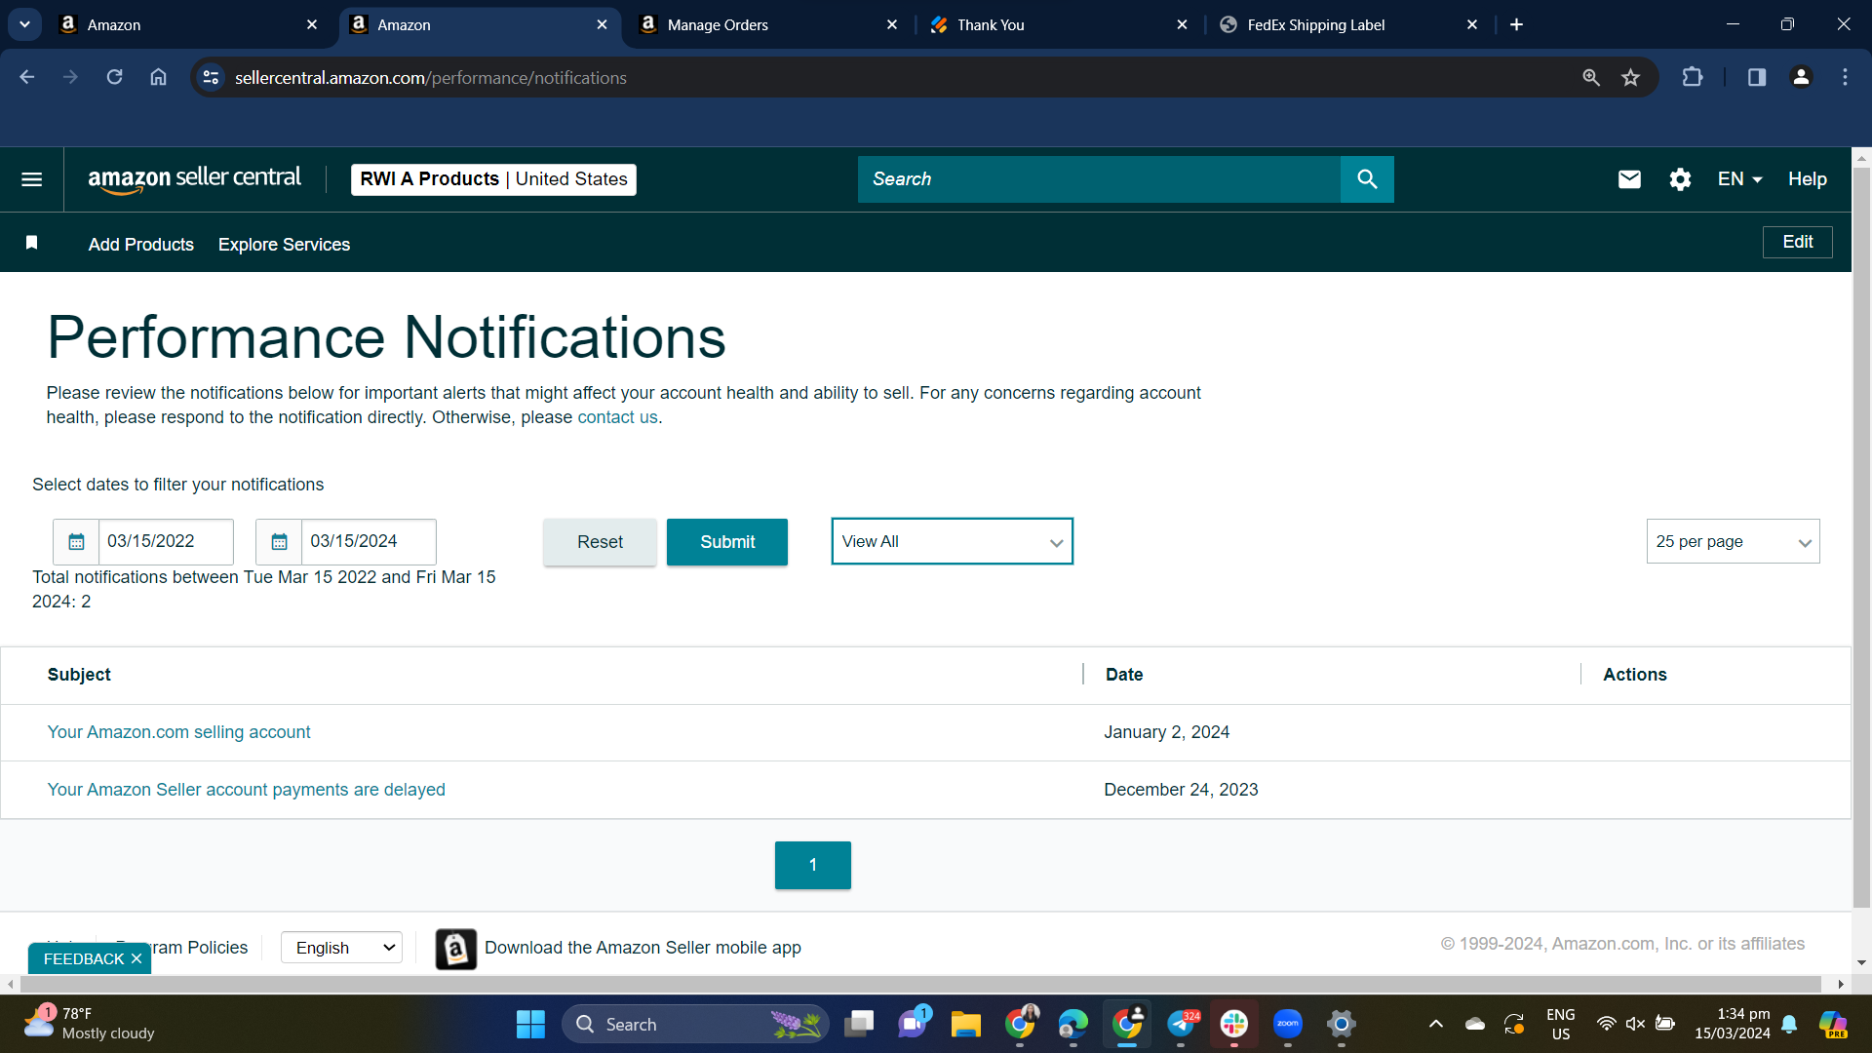
Task: Open Windows Start menu
Action: pyautogui.click(x=530, y=1024)
